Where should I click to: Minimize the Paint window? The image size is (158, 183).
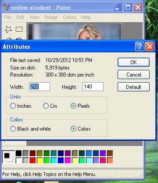118,7
